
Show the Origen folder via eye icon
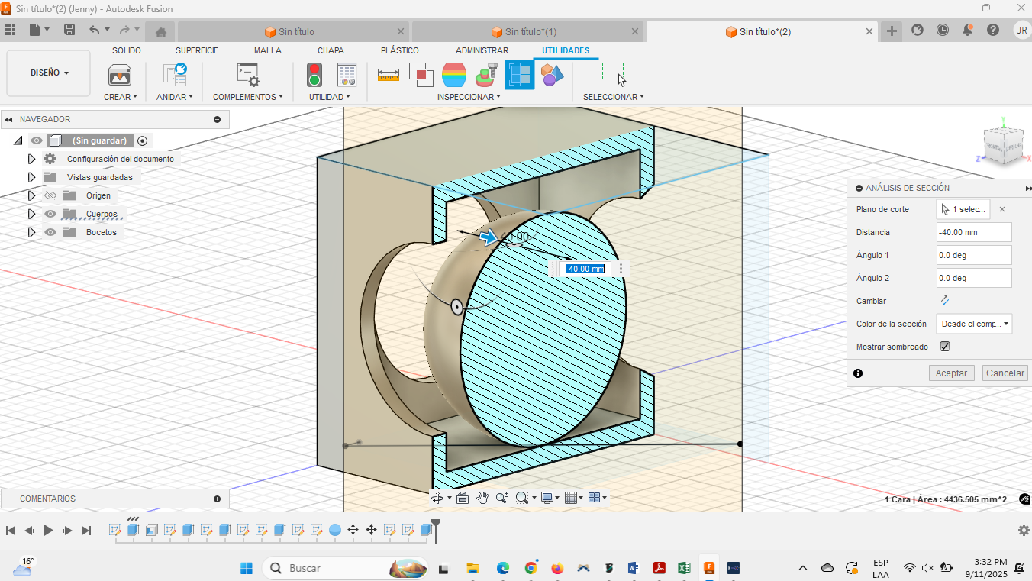50,195
